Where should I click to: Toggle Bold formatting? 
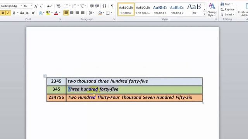point(3,13)
